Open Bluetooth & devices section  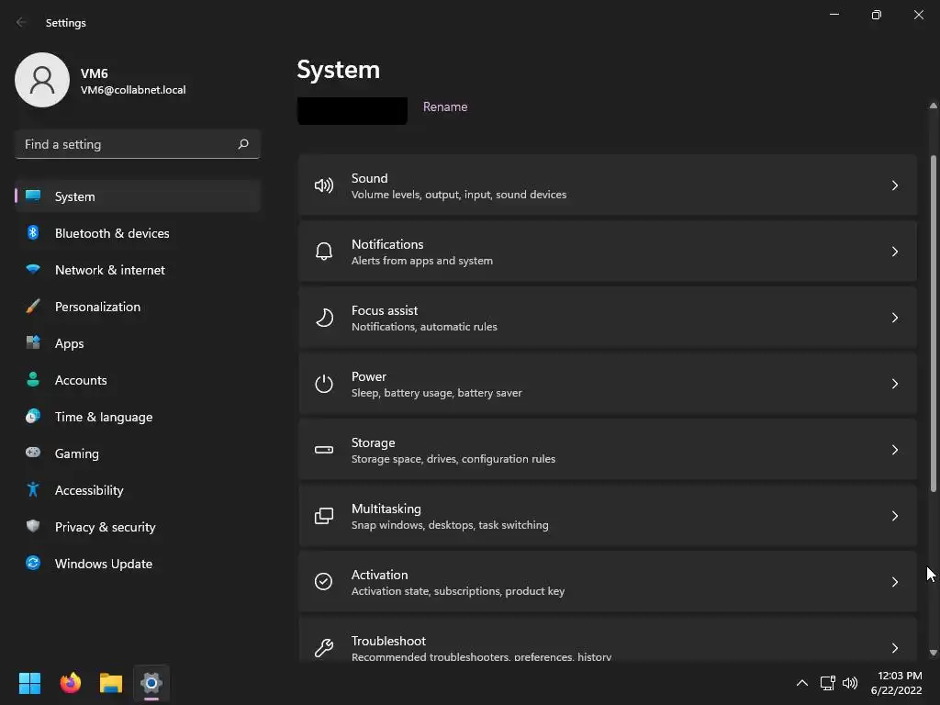(x=112, y=233)
